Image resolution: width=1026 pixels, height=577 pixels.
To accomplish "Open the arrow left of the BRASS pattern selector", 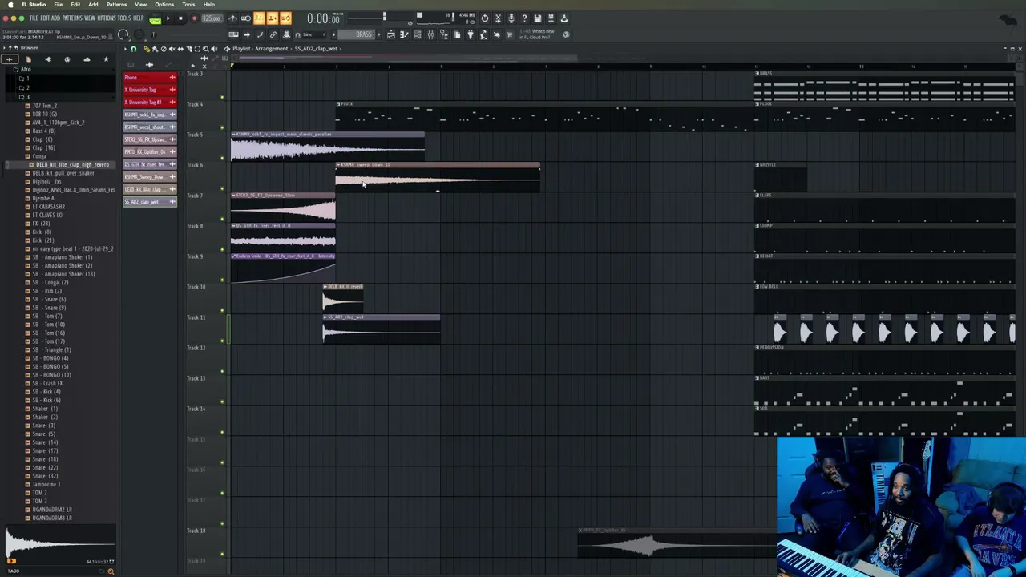I will pos(333,34).
